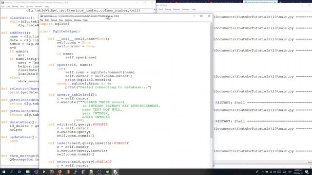Click the orange taskbar icon beside Firefox

coord(68,172)
